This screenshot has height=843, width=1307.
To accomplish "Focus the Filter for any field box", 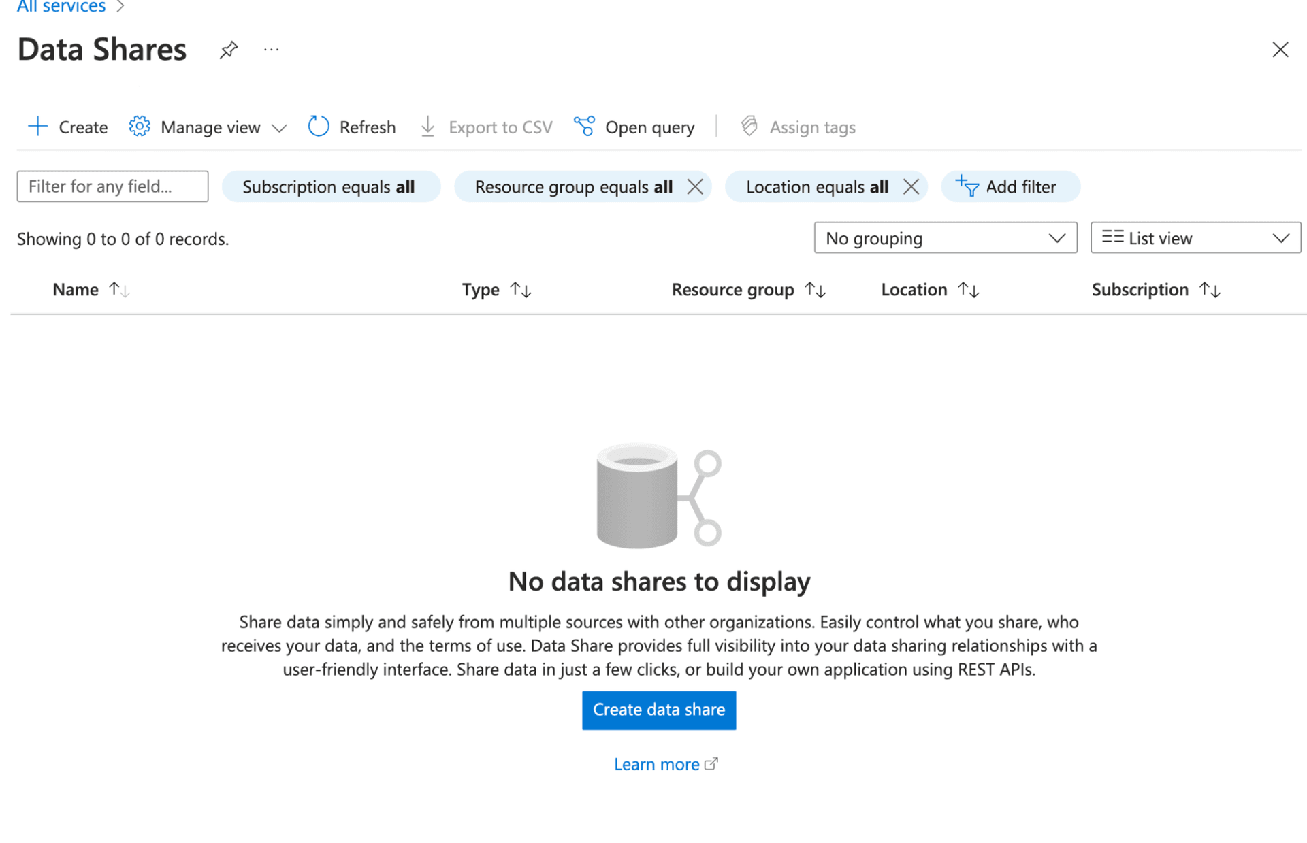I will click(112, 186).
